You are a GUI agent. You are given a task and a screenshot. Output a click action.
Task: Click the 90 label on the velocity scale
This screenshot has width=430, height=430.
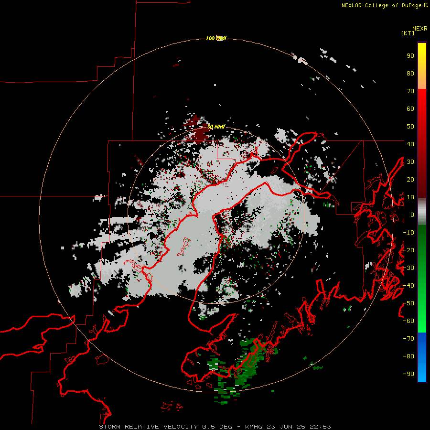410,56
